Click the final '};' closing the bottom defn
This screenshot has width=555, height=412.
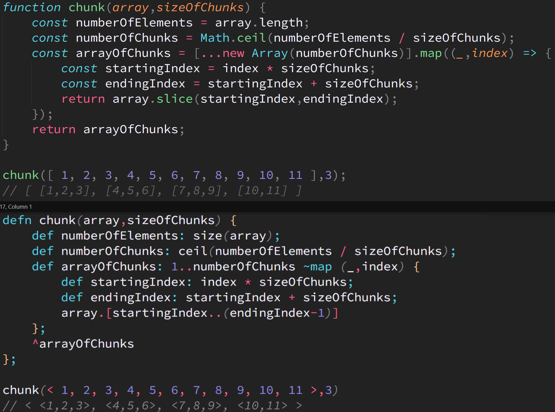tap(9, 359)
